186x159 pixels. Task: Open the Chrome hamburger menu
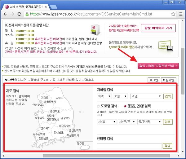click(181, 14)
